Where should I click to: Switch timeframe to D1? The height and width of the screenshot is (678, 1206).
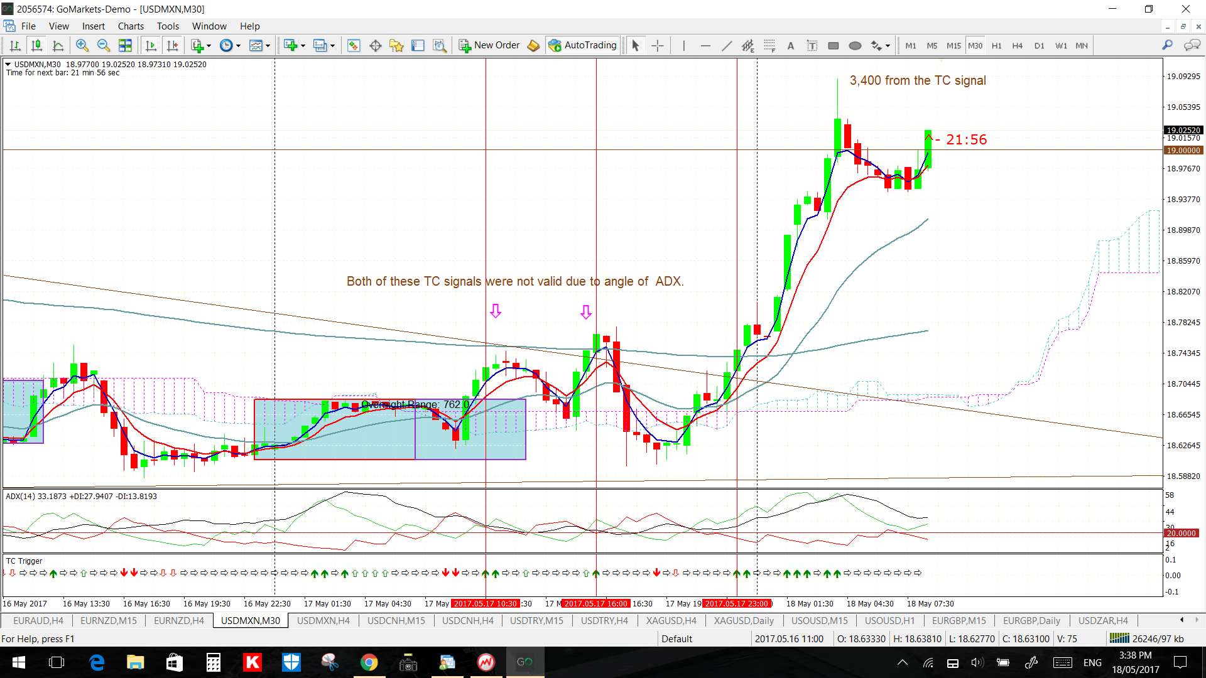click(x=1039, y=46)
